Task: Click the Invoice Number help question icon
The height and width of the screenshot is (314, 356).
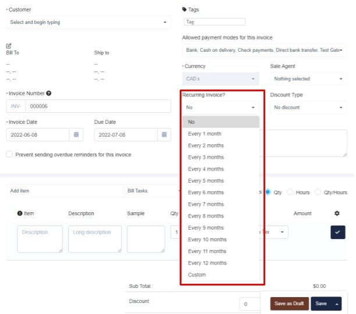Action: point(49,93)
